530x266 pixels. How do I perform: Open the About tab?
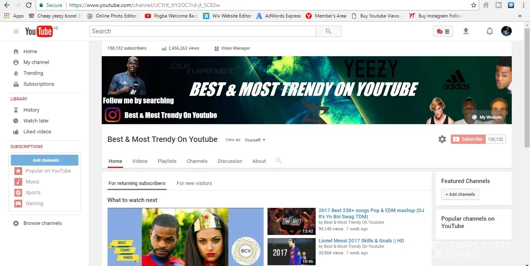[259, 161]
